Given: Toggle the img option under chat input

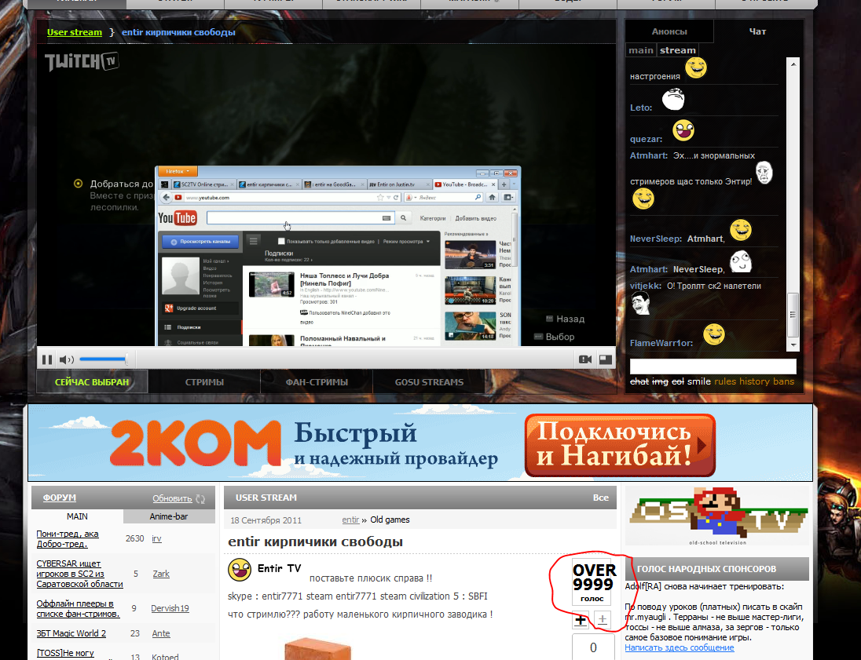Looking at the screenshot, I should [x=659, y=381].
